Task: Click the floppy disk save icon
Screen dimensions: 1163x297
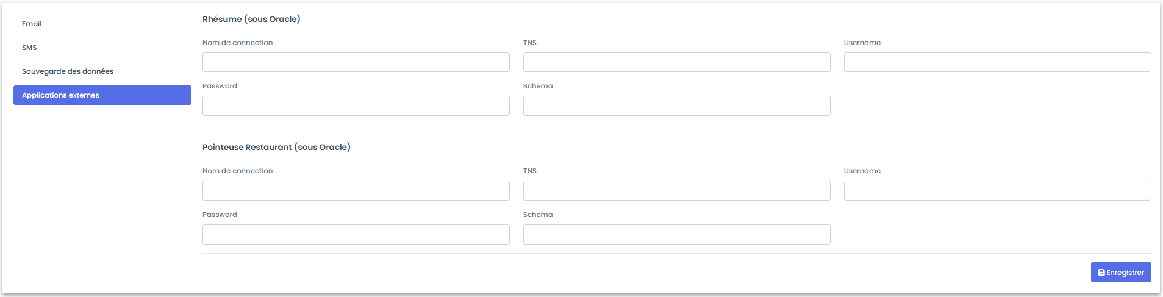Action: (1101, 273)
